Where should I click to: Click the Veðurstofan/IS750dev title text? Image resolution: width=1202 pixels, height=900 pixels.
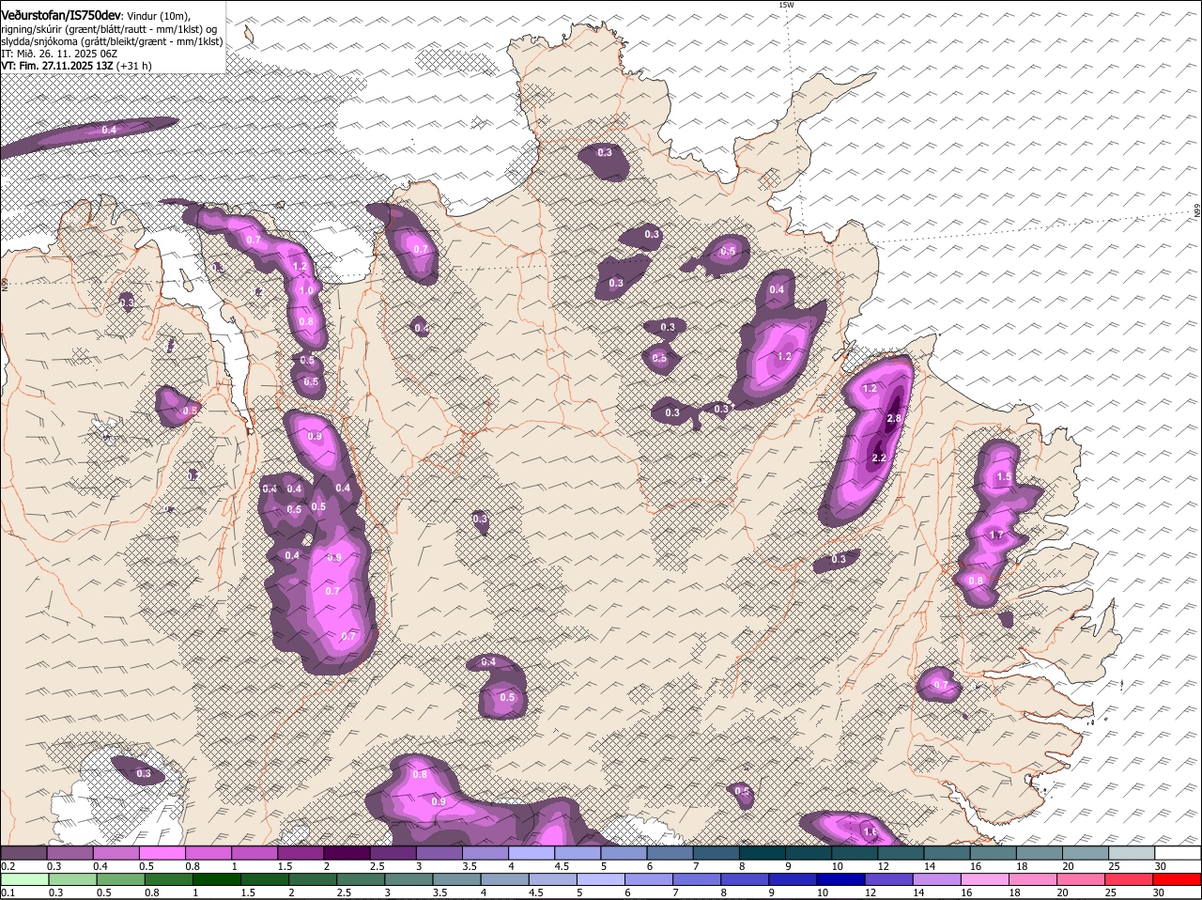(61, 15)
